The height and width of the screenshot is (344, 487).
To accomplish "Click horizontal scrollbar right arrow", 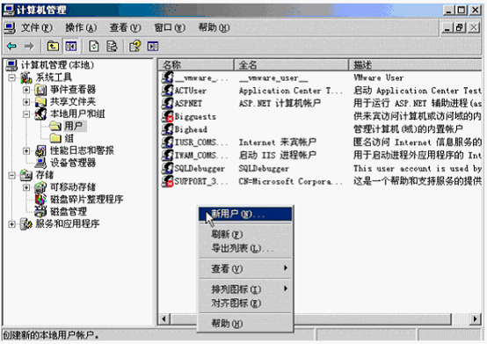I will coord(476,319).
